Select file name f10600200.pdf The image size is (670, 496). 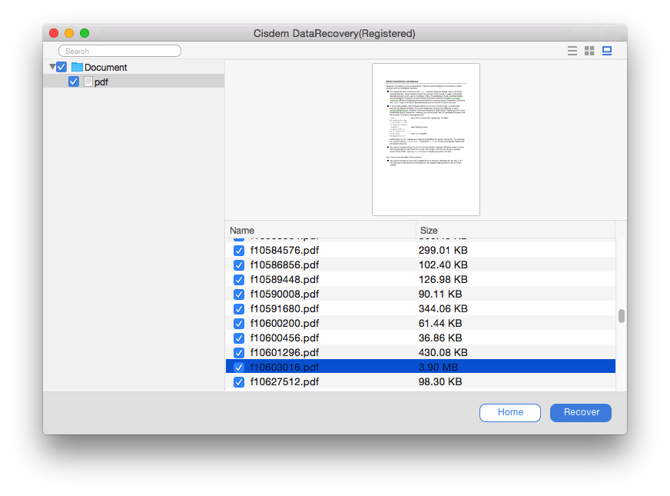[284, 323]
